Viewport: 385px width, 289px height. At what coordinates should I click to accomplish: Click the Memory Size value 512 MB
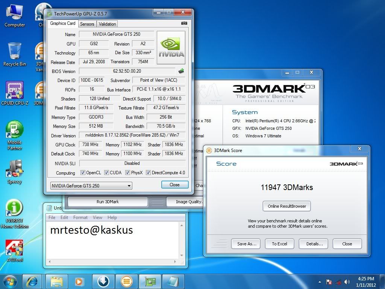pyautogui.click(x=96, y=126)
